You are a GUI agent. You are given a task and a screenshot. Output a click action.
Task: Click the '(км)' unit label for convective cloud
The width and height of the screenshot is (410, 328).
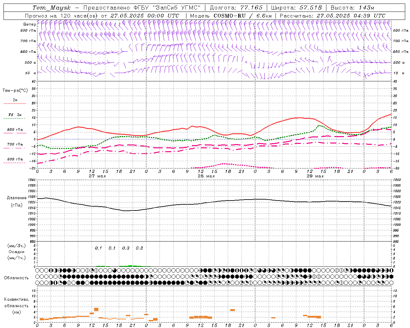click(x=16, y=312)
